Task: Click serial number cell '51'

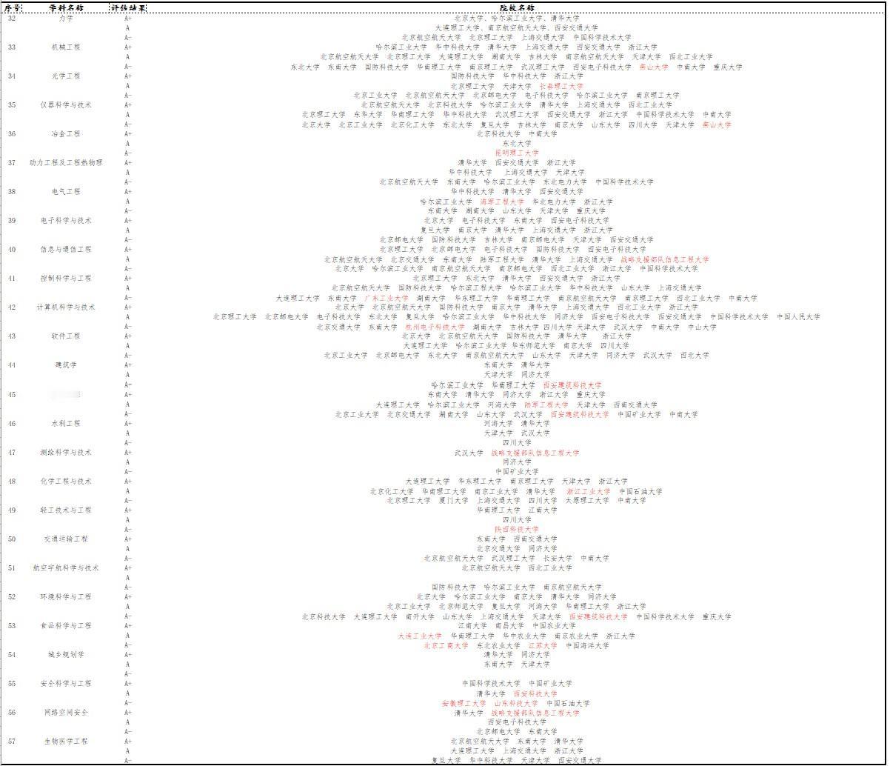Action: click(12, 567)
